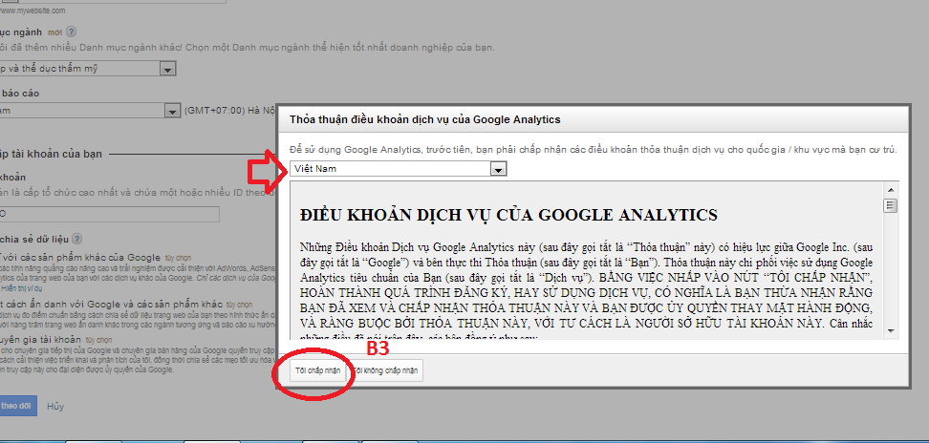Click 'Tôi chấp nhận' button
This screenshot has height=443, width=929.
318,370
